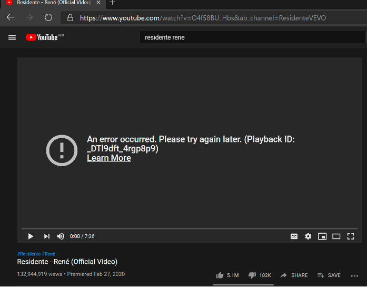
Task: Click the video title Residente - René (Official Video)
Action: 67,262
